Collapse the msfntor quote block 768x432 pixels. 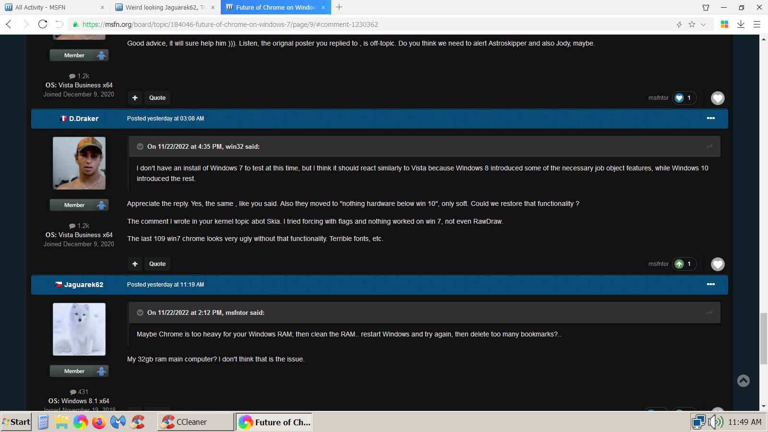pos(140,312)
